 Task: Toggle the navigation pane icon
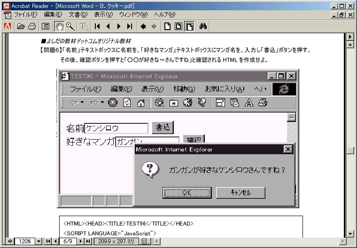click(x=46, y=26)
